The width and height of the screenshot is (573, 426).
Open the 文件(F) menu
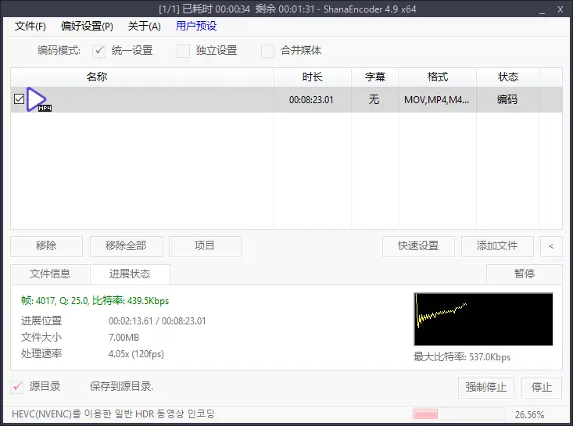(x=30, y=26)
